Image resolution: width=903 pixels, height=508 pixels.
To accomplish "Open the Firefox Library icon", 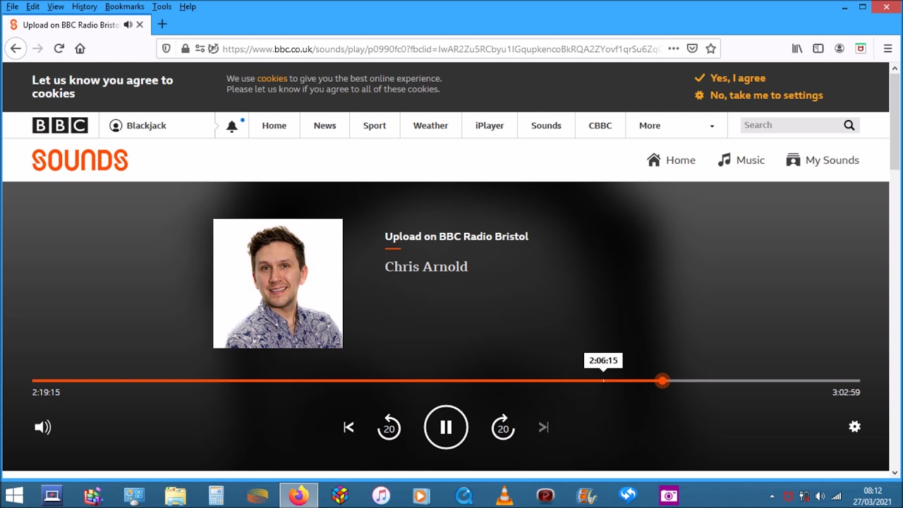I will 797,49.
